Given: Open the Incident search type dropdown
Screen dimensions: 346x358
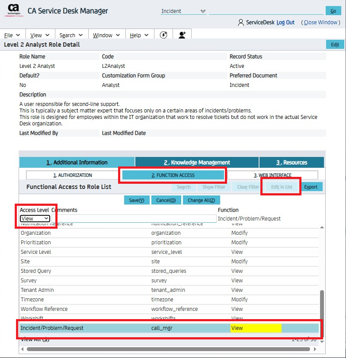Looking at the screenshot, I should coord(183,11).
